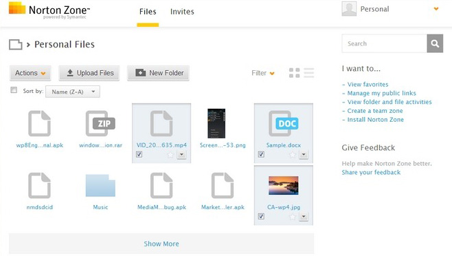Click the New Folder button
The image size is (452, 256).
pos(158,73)
